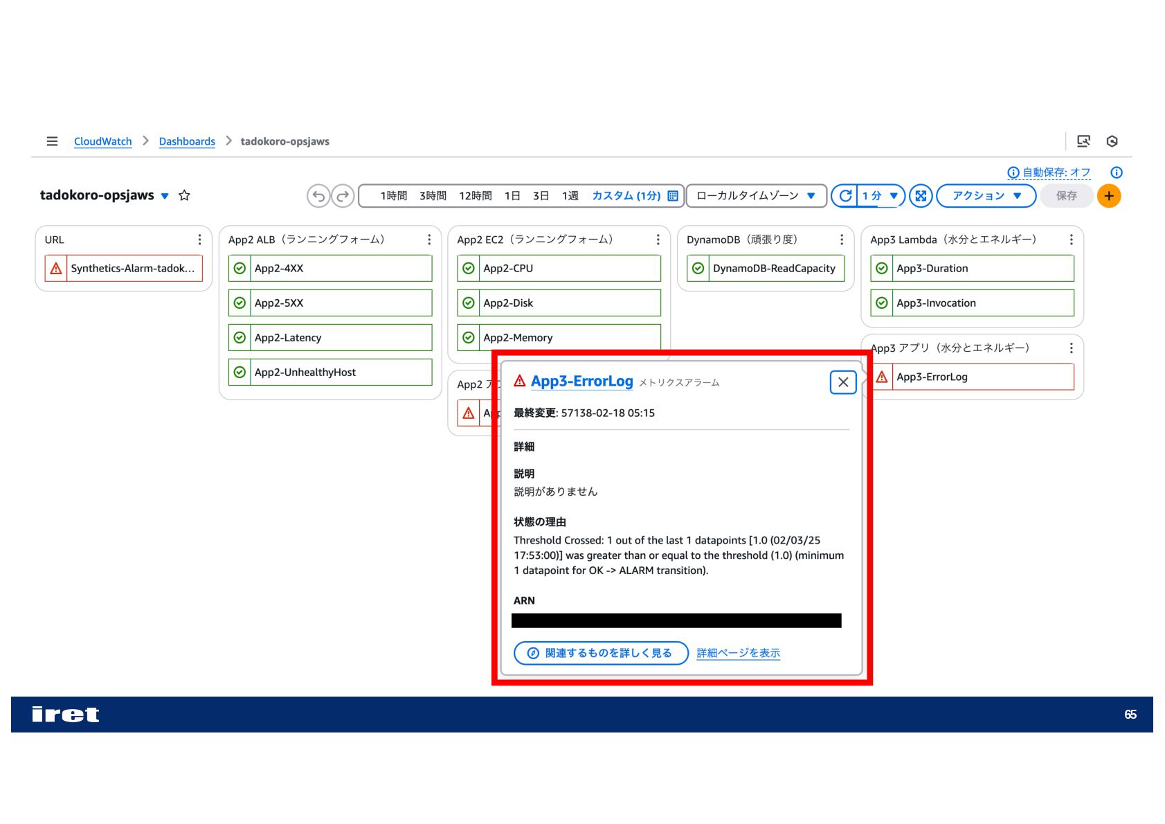The height and width of the screenshot is (824, 1165).
Task: Open the 1分 refresh interval dropdown
Action: 880,196
